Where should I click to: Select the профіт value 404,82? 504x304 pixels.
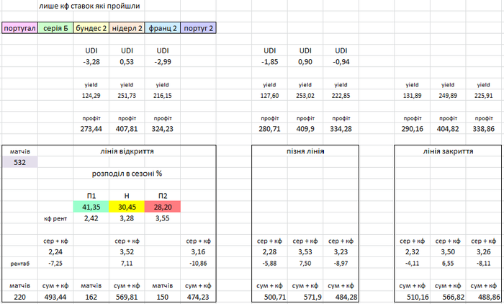[x=448, y=129]
